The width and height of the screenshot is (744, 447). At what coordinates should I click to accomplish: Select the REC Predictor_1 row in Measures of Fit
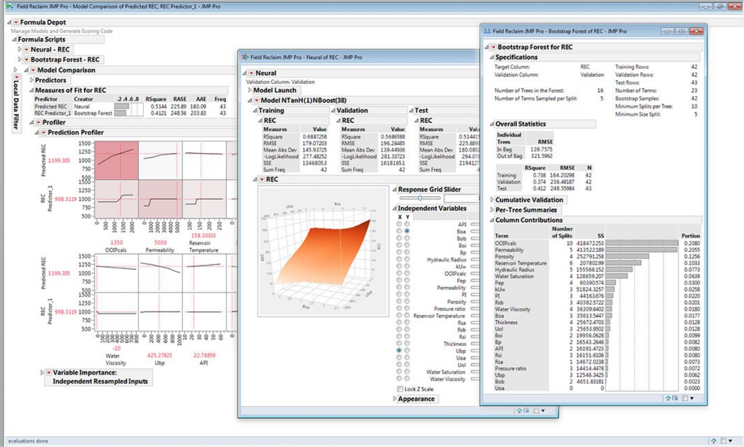(130, 112)
